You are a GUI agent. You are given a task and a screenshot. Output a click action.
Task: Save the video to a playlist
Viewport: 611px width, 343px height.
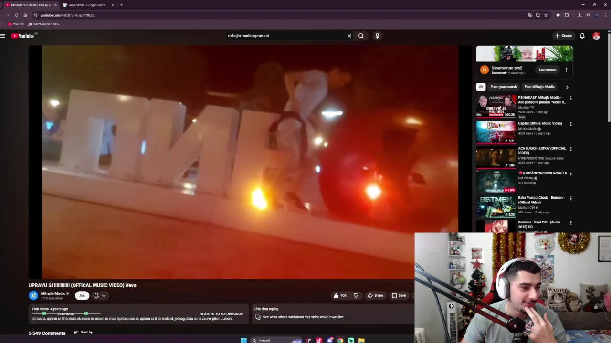click(399, 295)
